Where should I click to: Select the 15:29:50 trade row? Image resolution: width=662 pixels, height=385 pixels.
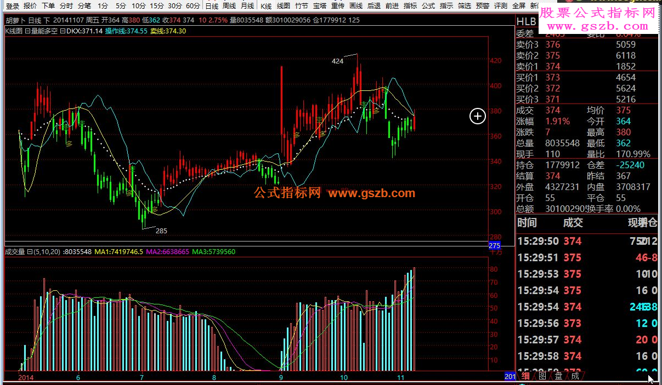586,241
